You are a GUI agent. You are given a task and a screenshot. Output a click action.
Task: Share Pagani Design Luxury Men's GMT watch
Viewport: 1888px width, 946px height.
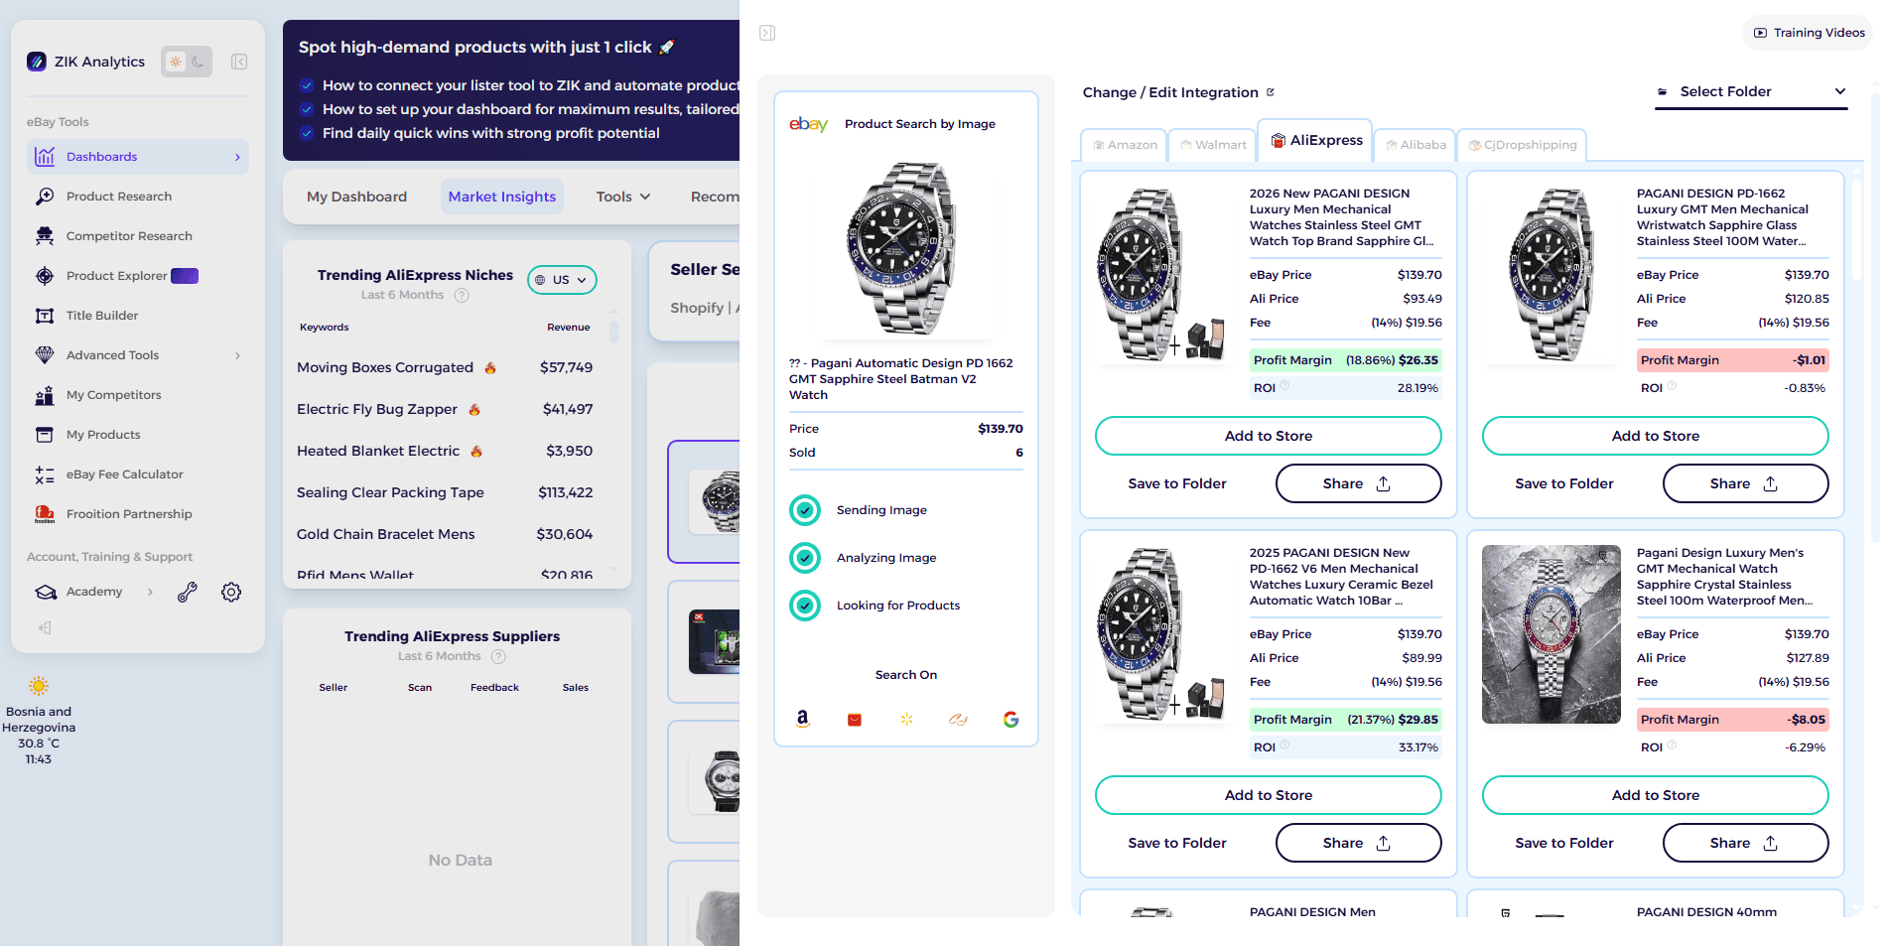pos(1745,843)
